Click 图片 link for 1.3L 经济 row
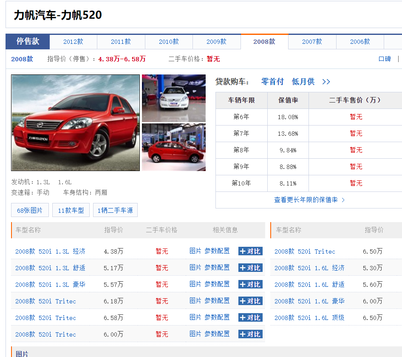 coord(195,251)
